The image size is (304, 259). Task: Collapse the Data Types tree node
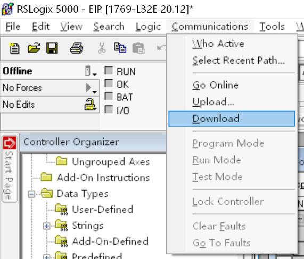[x=31, y=194]
